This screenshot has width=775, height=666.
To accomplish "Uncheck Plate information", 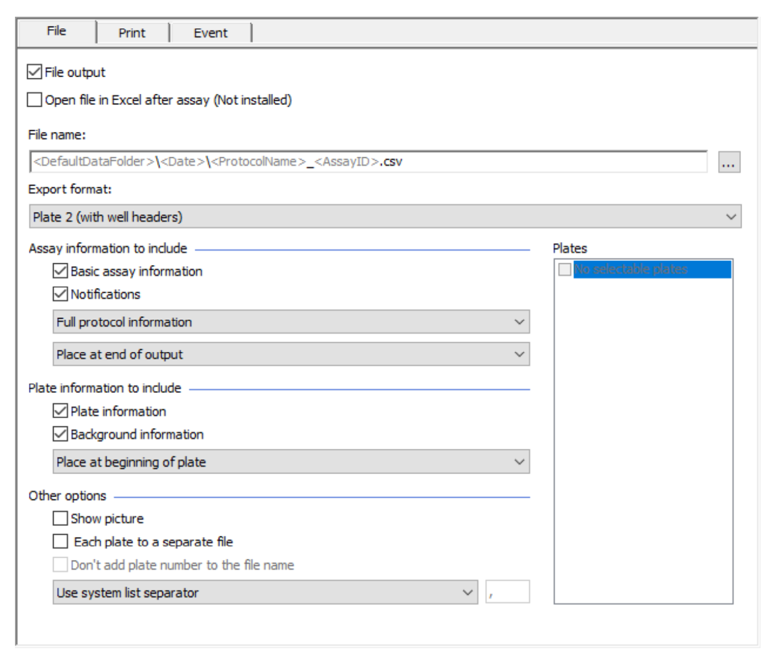I will (x=60, y=411).
